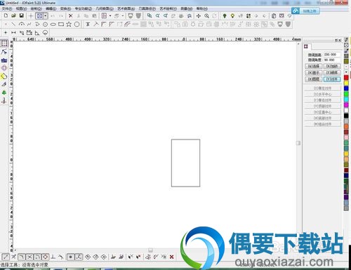Toggle the red circle snap icon in bottom toolbar

click(46, 257)
